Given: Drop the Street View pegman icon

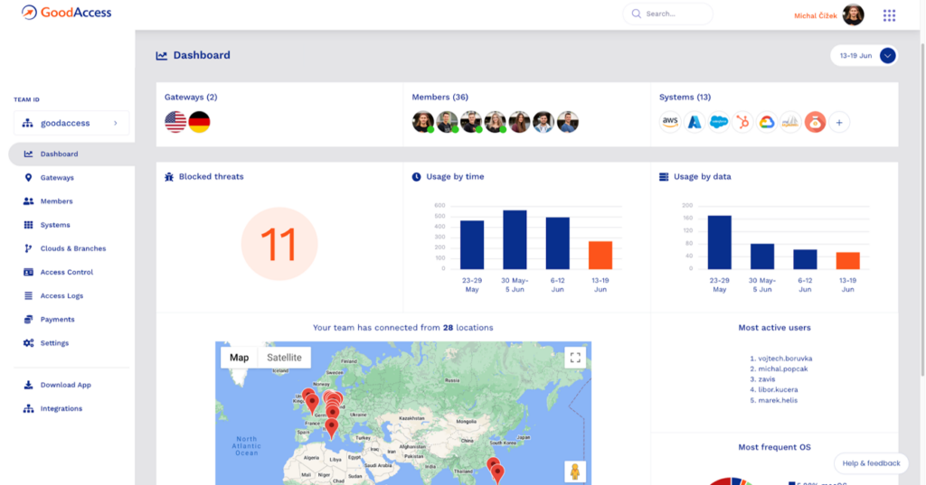Looking at the screenshot, I should tap(572, 471).
